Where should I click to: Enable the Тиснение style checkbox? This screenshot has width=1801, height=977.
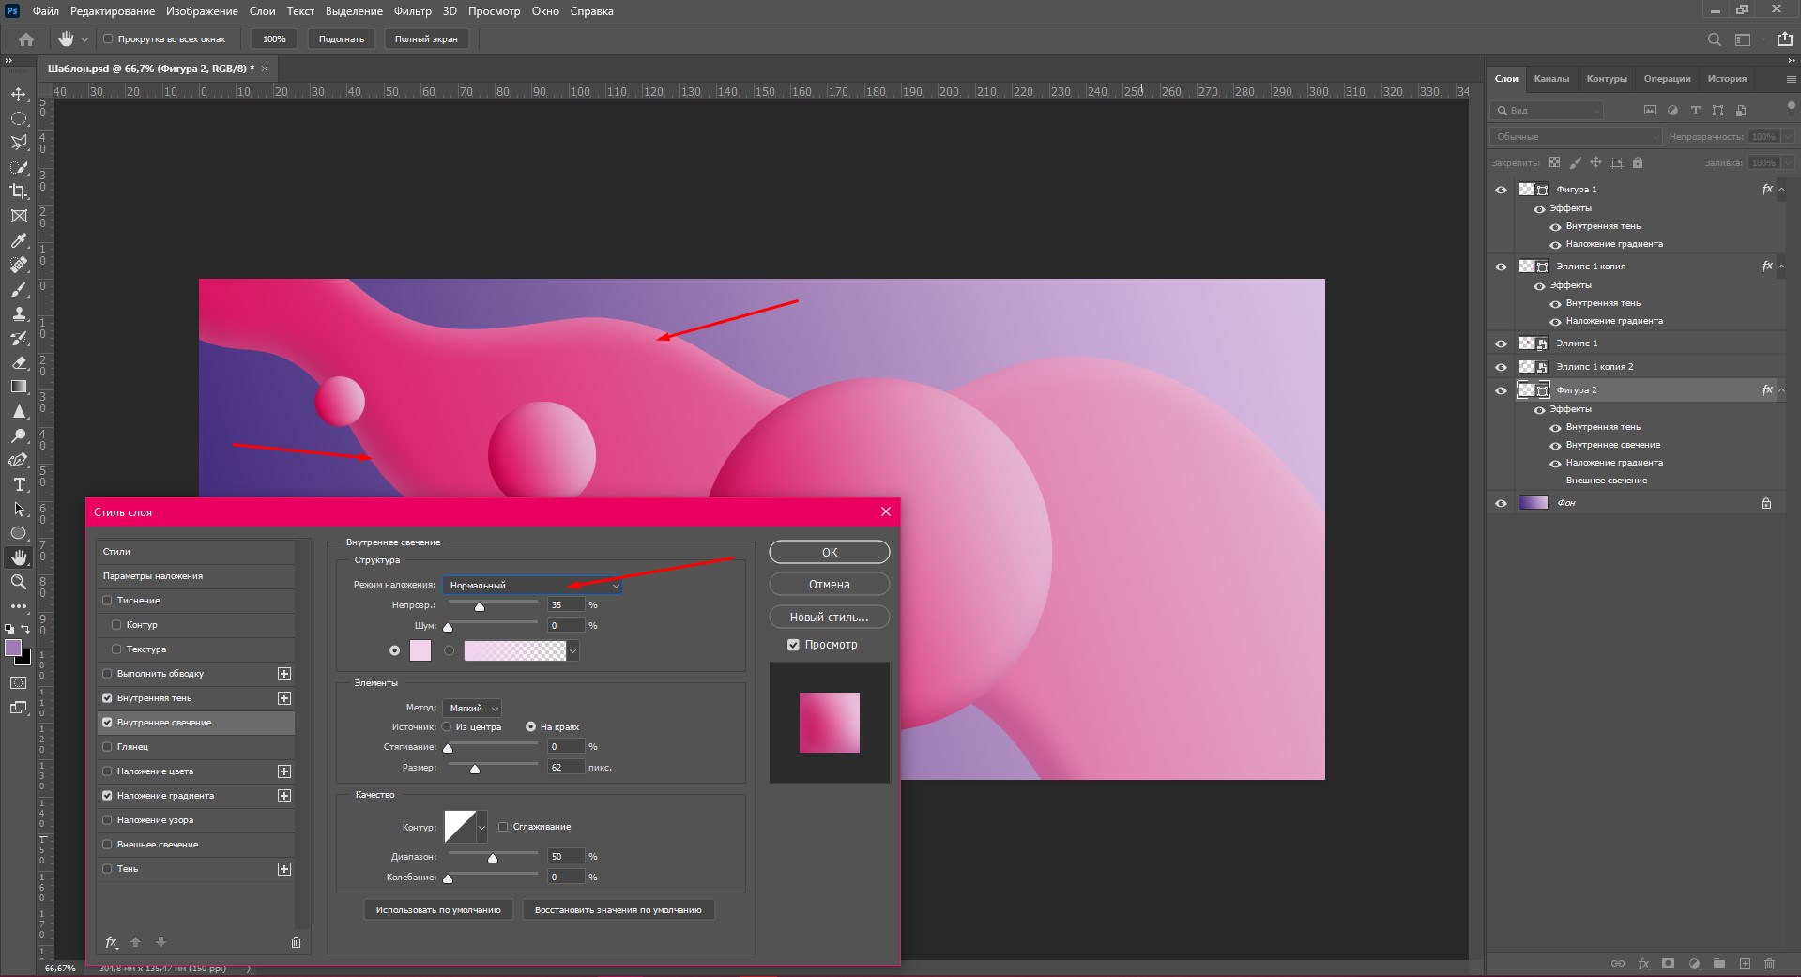pyautogui.click(x=107, y=601)
